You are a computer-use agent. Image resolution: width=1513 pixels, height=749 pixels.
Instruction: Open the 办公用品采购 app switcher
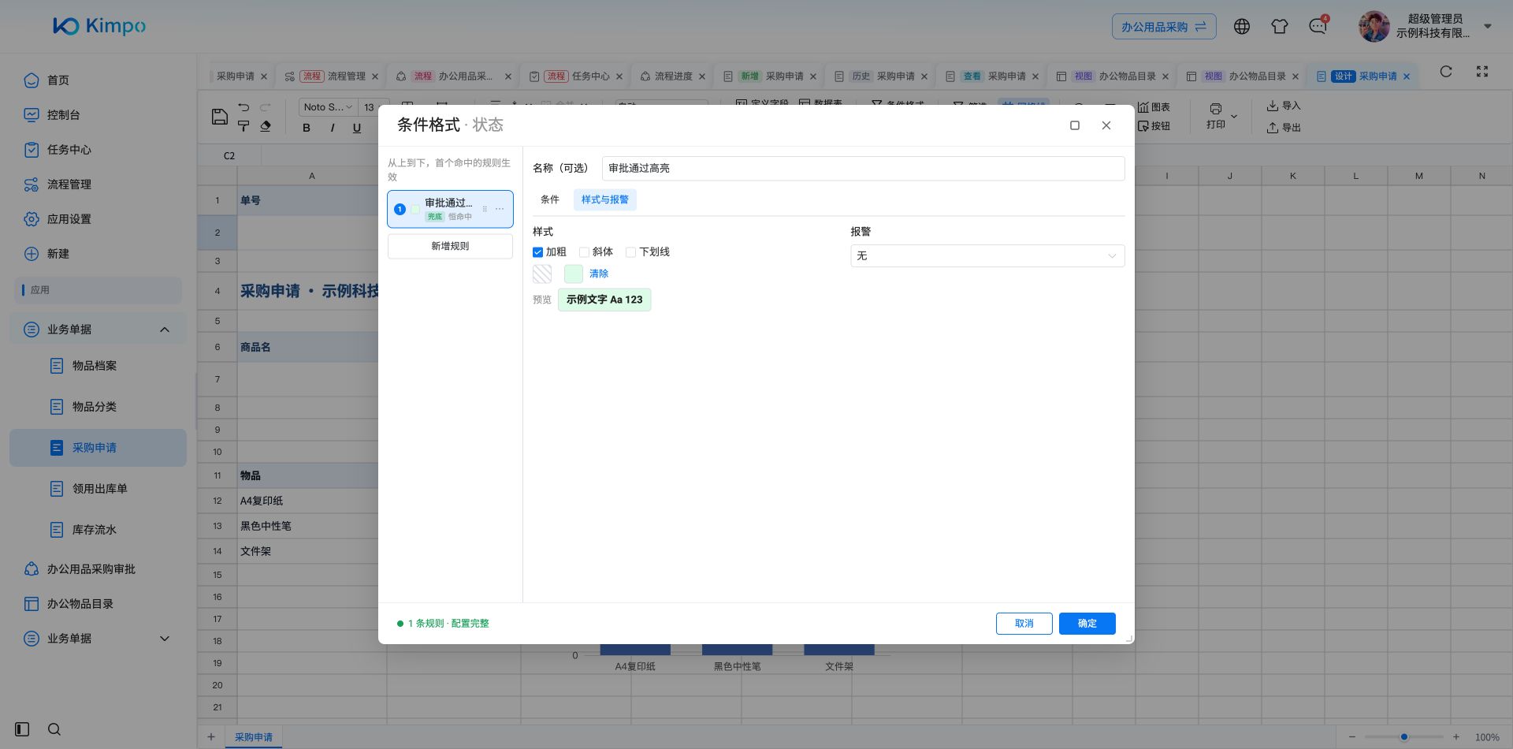point(1164,27)
